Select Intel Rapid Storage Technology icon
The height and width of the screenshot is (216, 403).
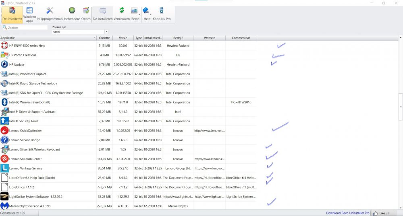(x=4, y=83)
